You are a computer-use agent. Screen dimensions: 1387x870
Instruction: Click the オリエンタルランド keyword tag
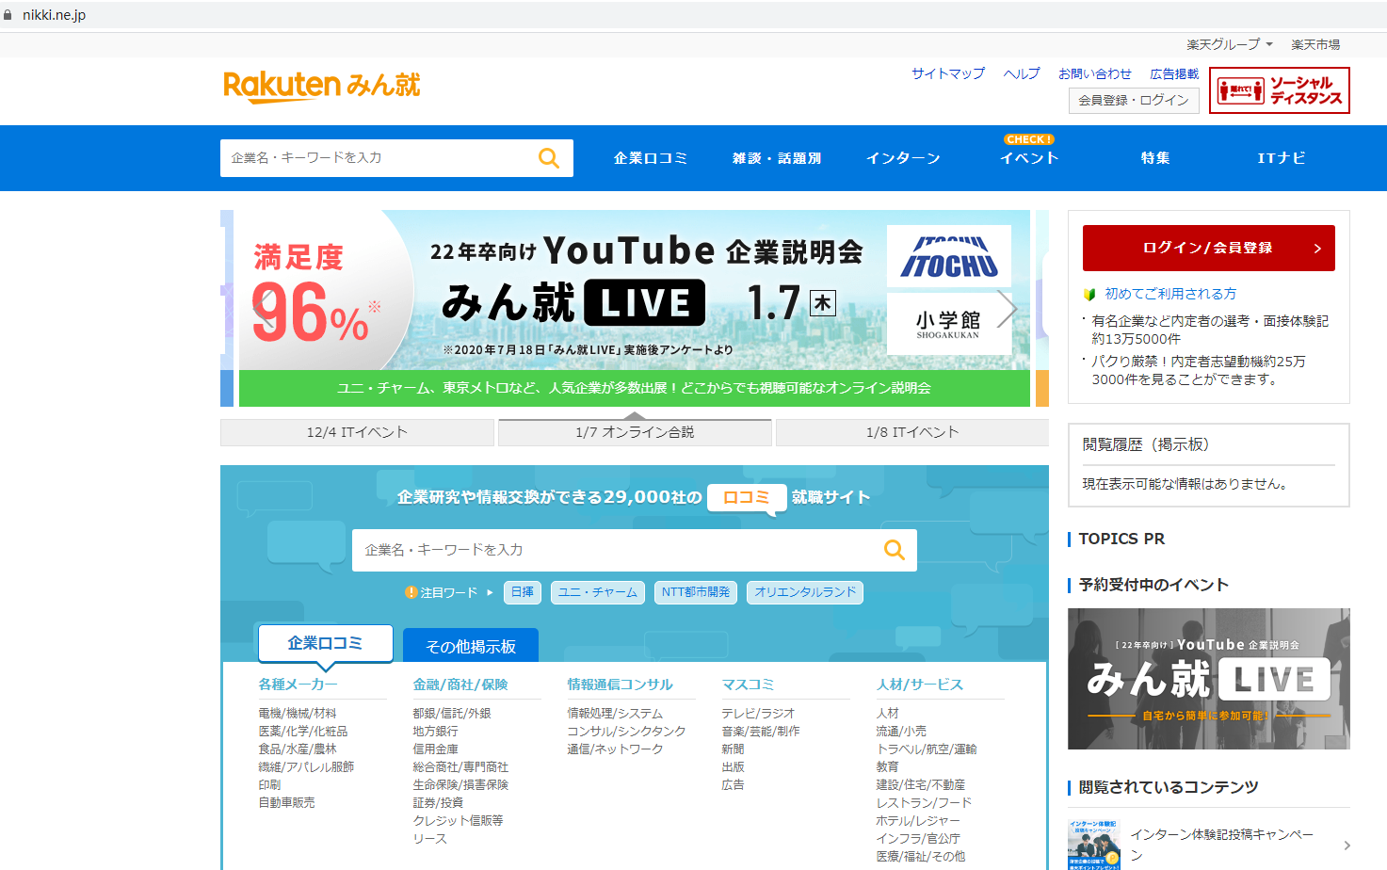coord(805,592)
